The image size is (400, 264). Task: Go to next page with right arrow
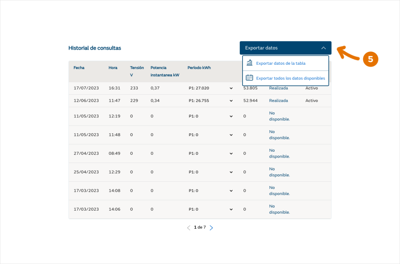pyautogui.click(x=211, y=228)
